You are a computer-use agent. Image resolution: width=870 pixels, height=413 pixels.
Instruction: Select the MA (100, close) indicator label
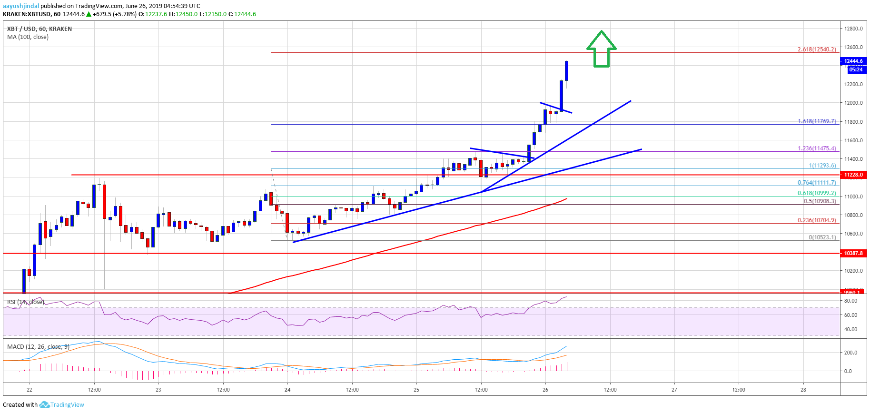[x=28, y=37]
